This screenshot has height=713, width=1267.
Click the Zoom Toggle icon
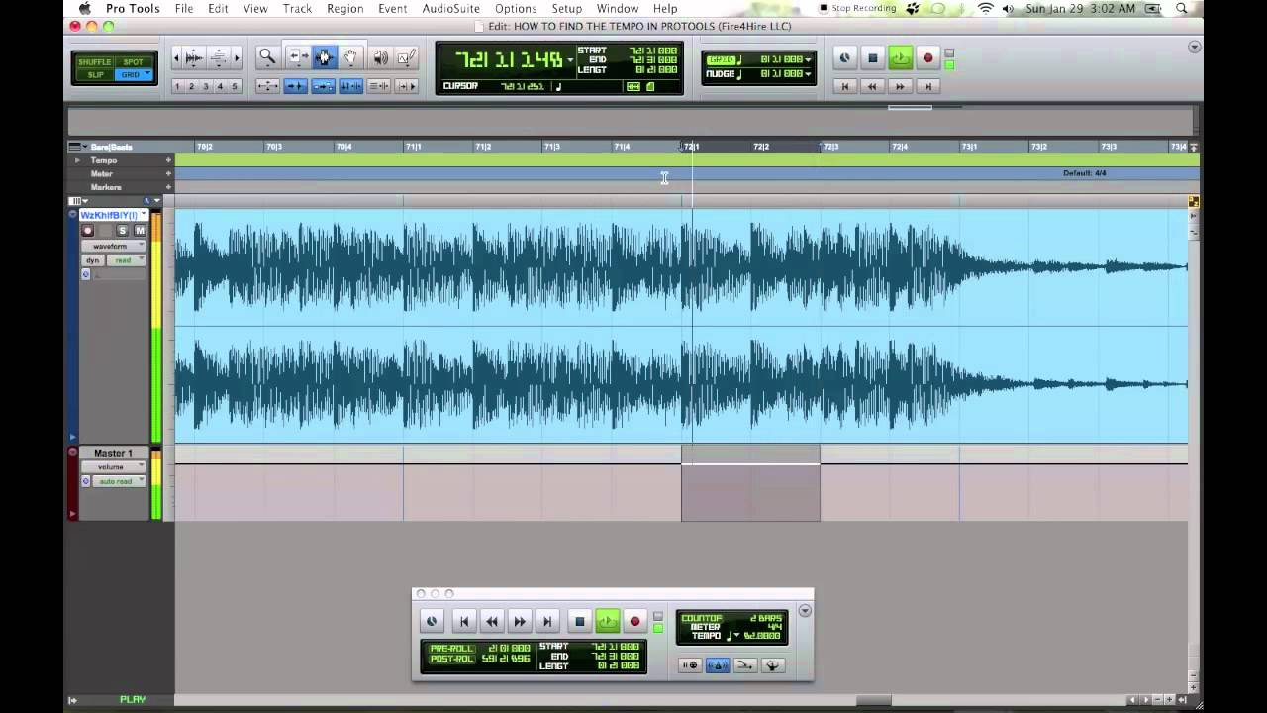tap(267, 86)
